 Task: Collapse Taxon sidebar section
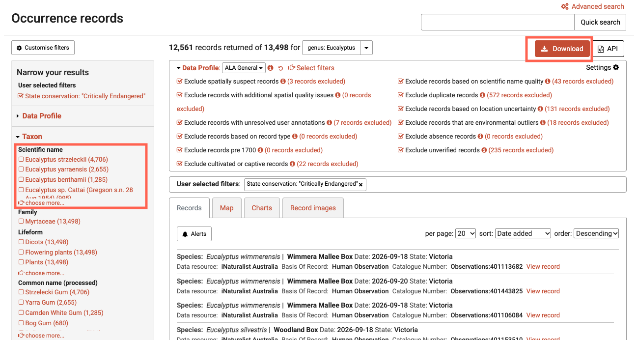(29, 137)
